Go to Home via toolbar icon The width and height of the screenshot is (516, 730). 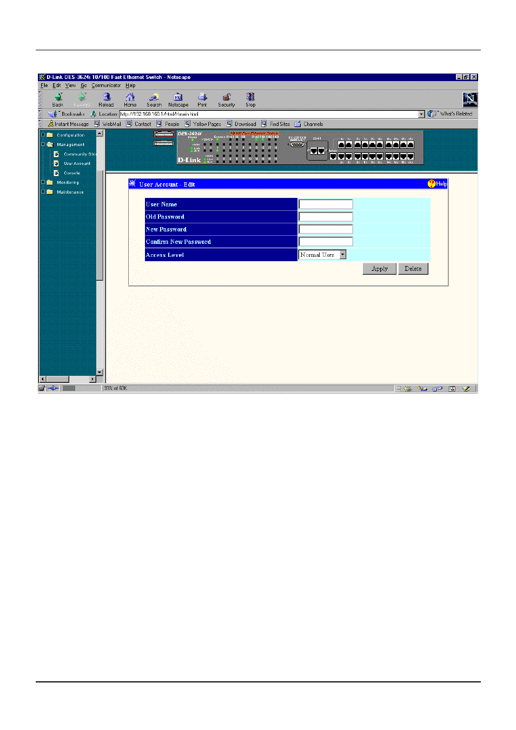coord(130,97)
